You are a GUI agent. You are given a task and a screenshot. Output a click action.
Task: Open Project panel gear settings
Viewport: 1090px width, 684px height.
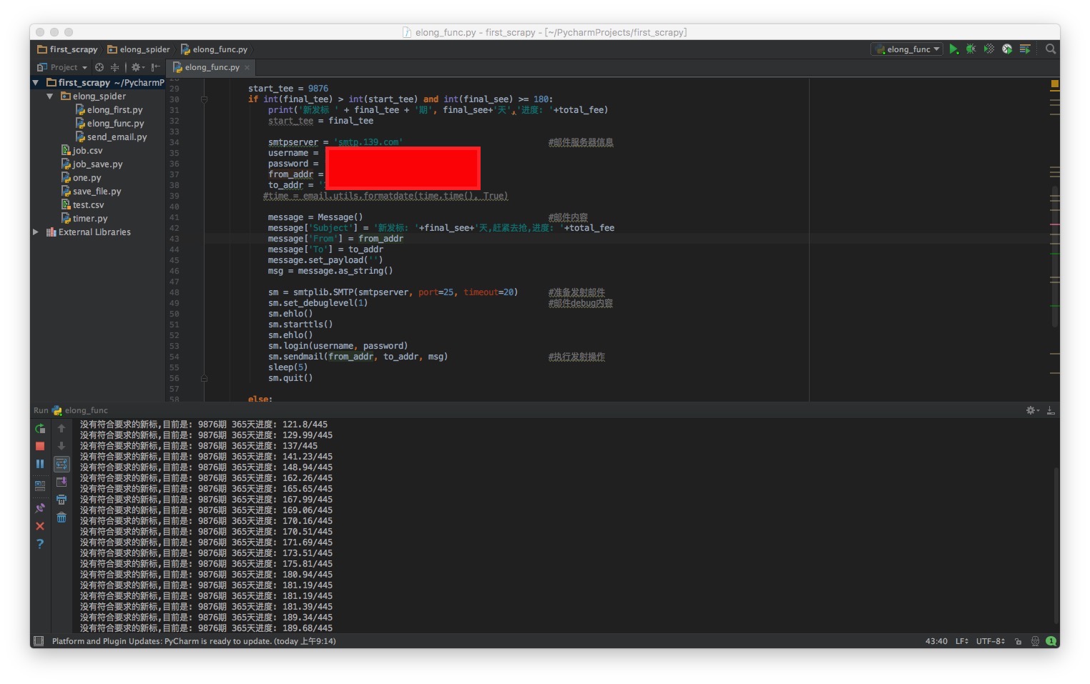pyautogui.click(x=137, y=67)
